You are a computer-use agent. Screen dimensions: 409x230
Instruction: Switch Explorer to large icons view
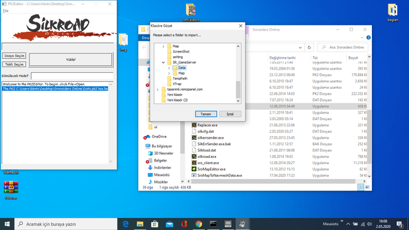(367, 187)
